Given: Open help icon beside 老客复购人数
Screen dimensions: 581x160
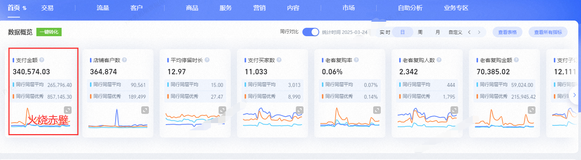Looking at the screenshot, I should 439,60.
